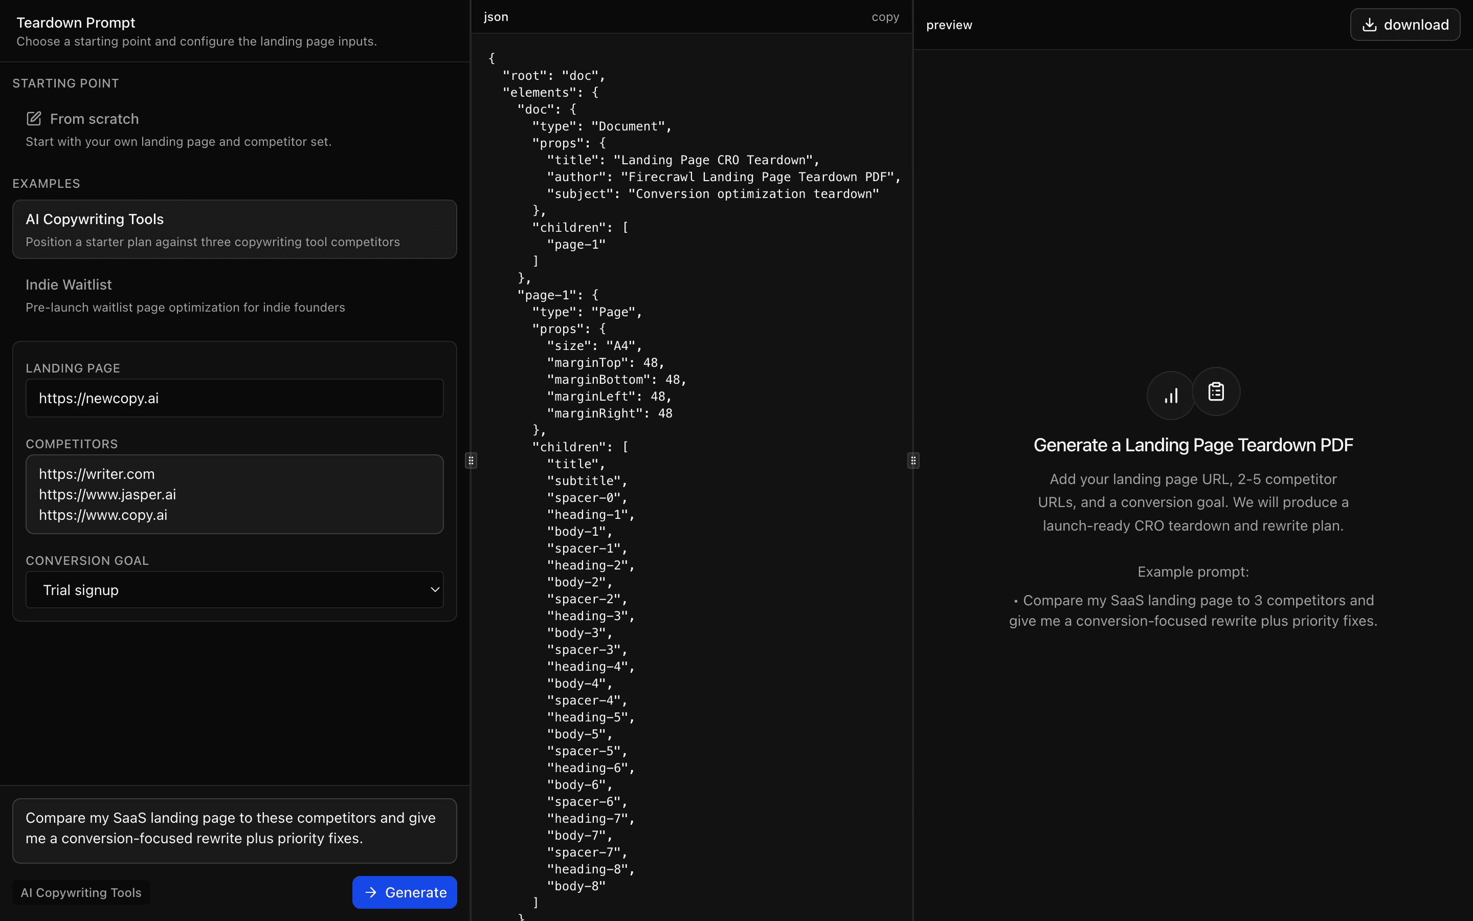The height and width of the screenshot is (921, 1473).
Task: Click the copy control in the json header
Action: click(x=885, y=16)
